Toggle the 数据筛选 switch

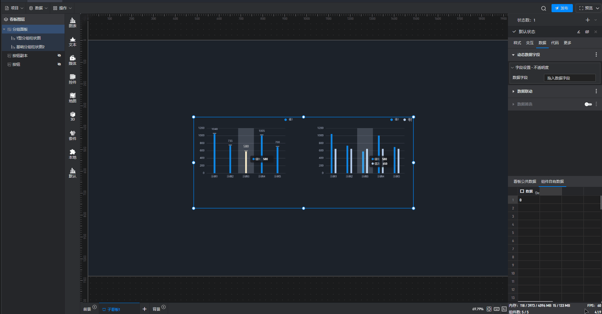point(588,104)
